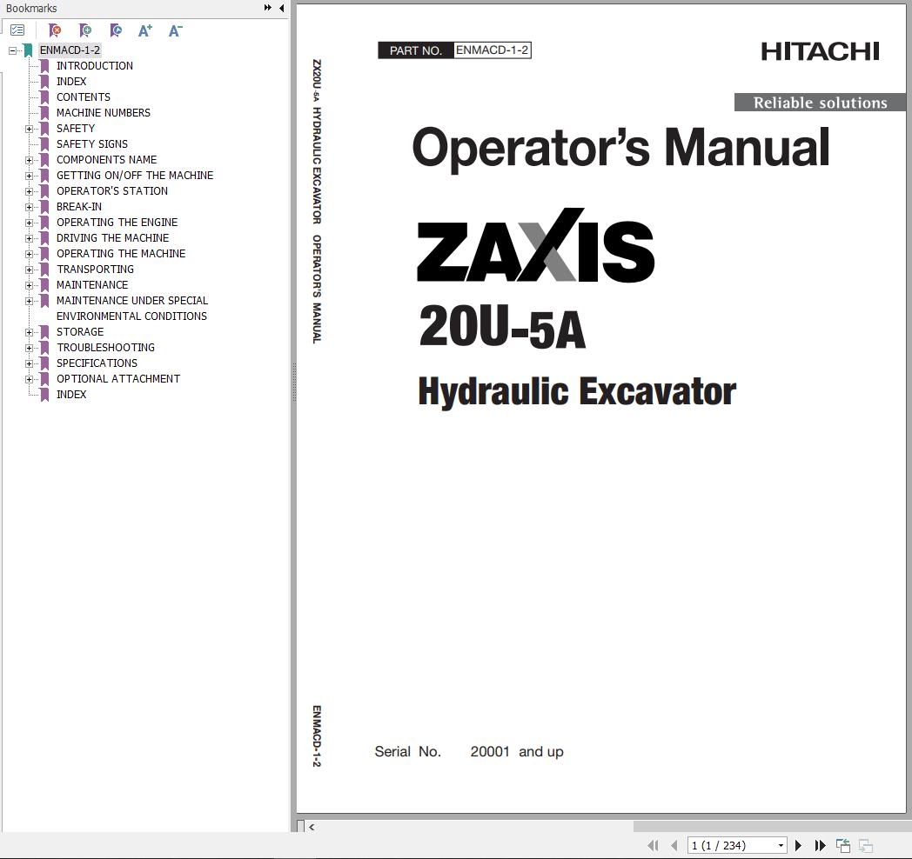Expand MAINTENANCE UNDER SPECIAL ENVIRONMENTAL CONDITIONS

29,302
